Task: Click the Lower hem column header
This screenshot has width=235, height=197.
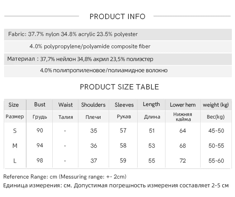Action: tap(183, 105)
